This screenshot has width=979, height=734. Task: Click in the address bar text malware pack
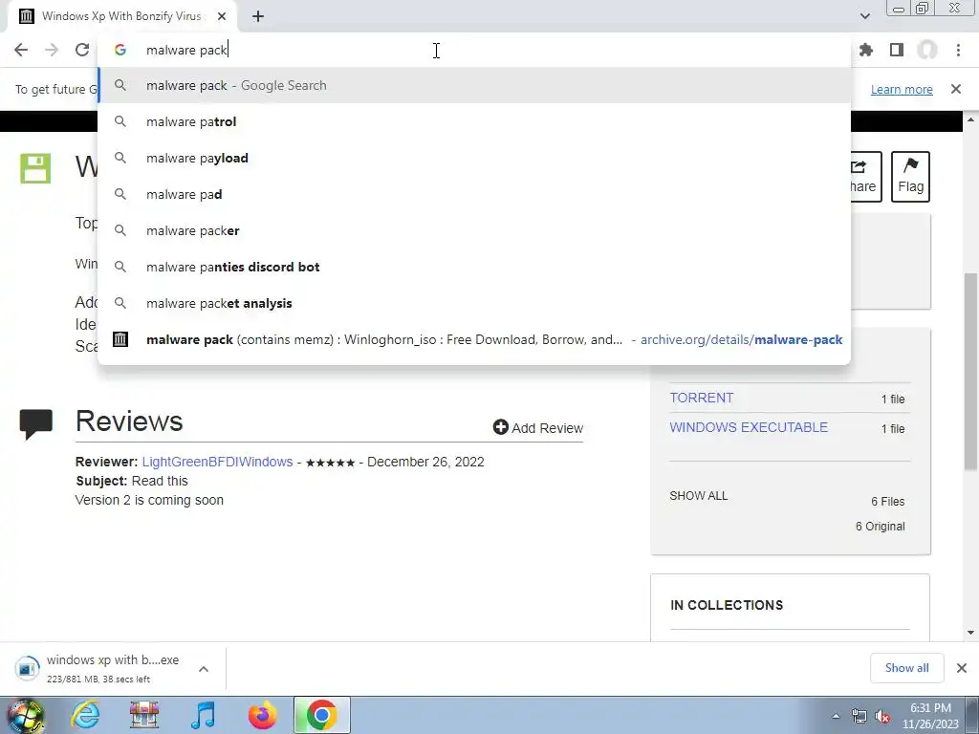point(186,50)
